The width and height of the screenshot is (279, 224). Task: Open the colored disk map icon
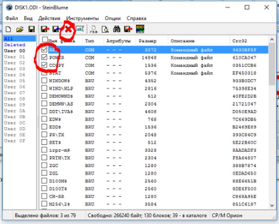point(140,29)
